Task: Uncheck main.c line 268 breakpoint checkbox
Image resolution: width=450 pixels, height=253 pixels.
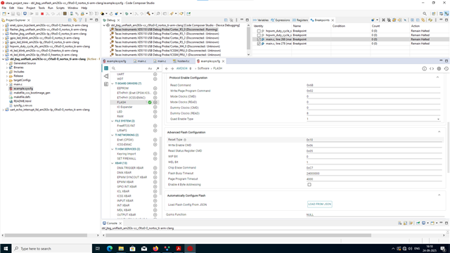Action: point(259,39)
